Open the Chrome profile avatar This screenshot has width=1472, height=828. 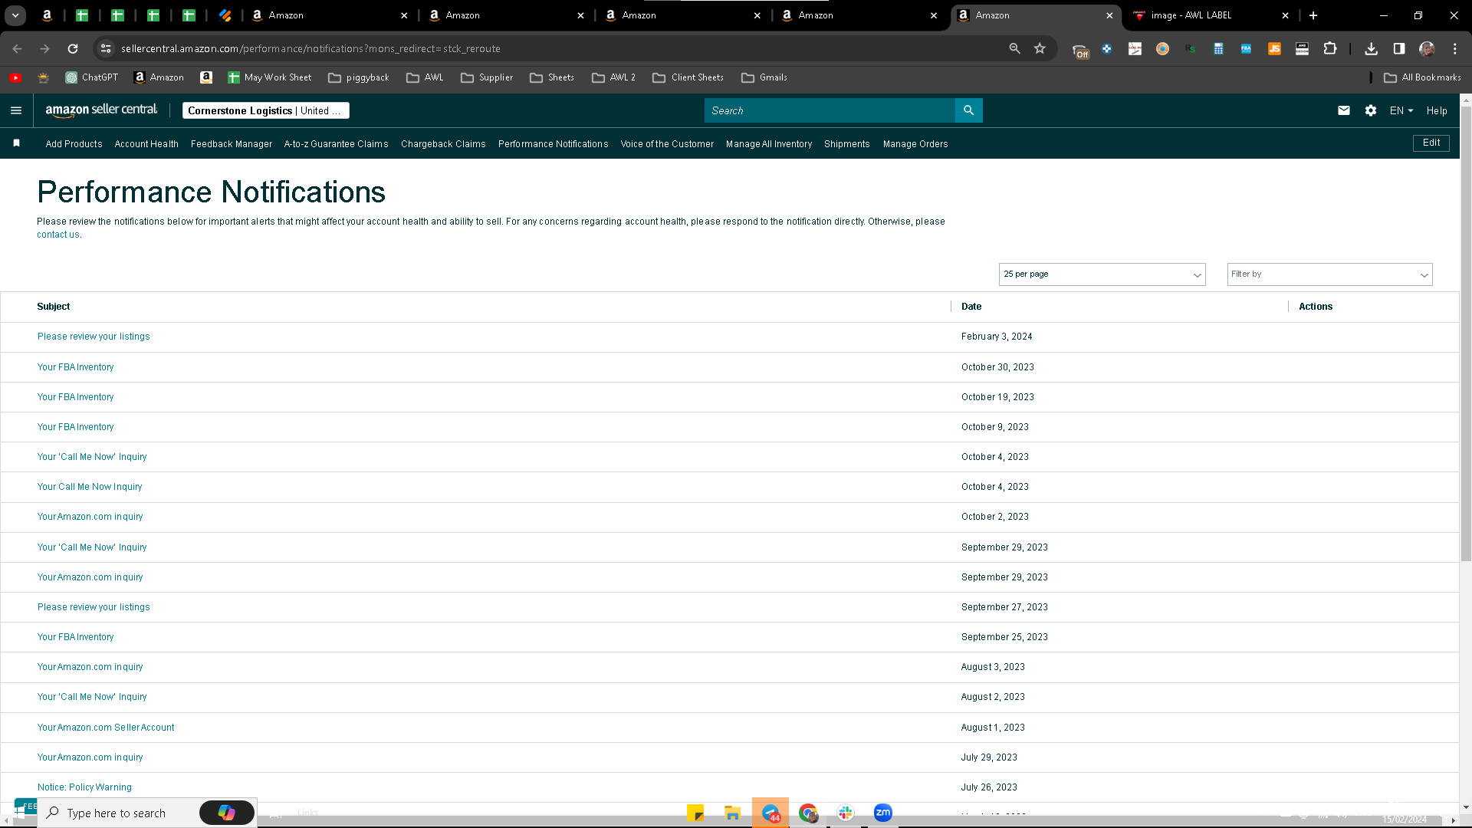pos(1427,48)
